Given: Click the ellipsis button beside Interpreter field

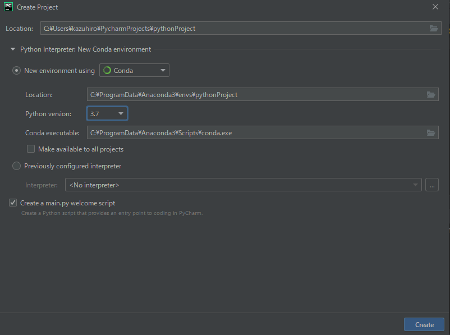Looking at the screenshot, I should [x=431, y=185].
